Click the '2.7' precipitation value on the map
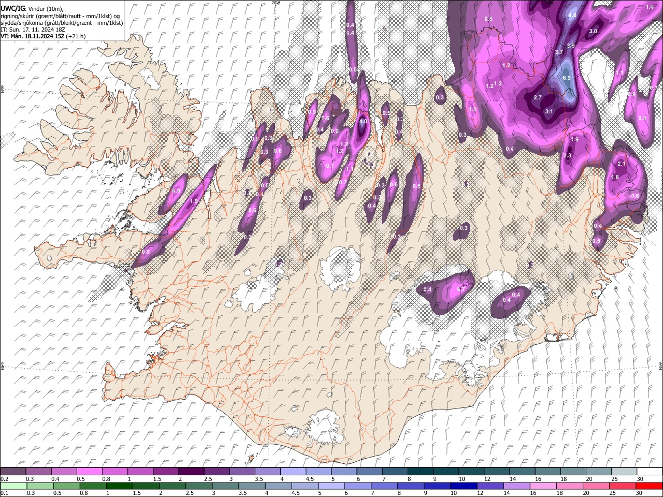Image resolution: width=663 pixels, height=497 pixels. [538, 97]
